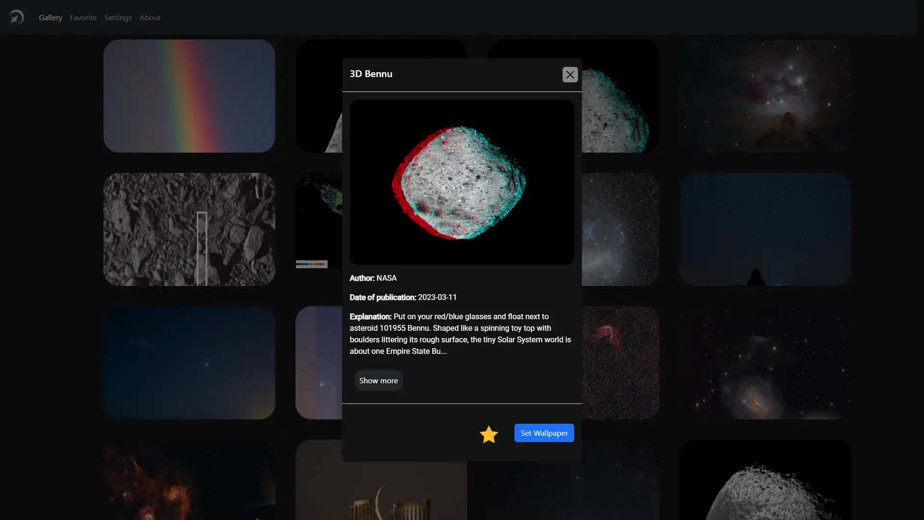Click the Set Wallpaper button
This screenshot has width=924, height=520.
(x=544, y=432)
